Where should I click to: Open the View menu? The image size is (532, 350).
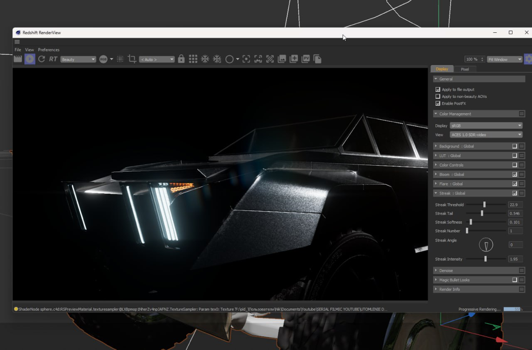click(29, 50)
